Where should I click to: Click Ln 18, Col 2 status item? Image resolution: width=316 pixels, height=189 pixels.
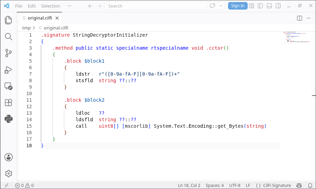pos(189,185)
